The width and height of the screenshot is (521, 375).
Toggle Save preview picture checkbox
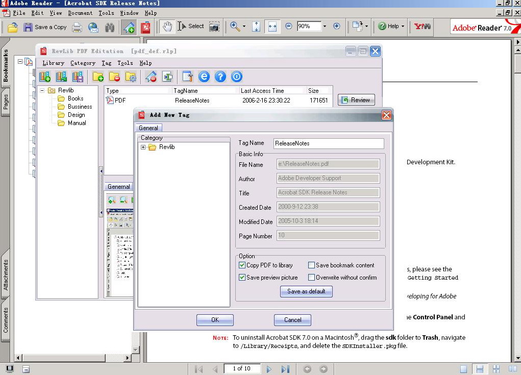(242, 278)
